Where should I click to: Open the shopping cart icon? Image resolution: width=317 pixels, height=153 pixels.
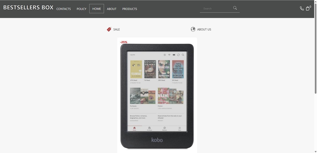coord(308,8)
